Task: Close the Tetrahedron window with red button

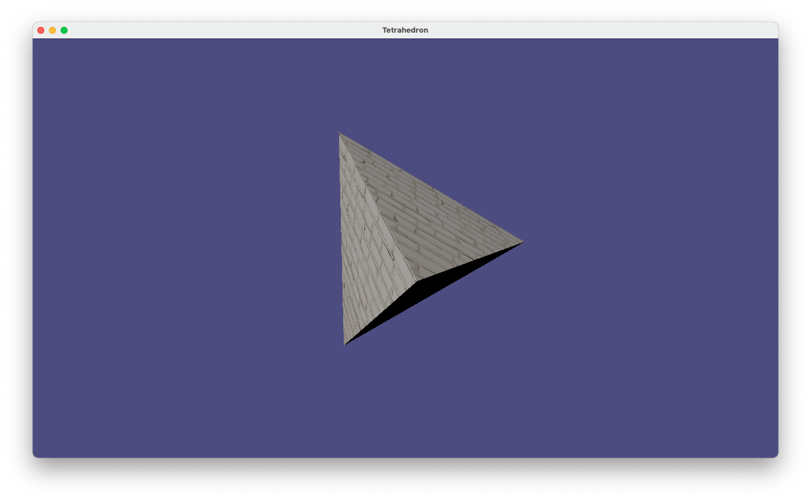Action: 41,30
